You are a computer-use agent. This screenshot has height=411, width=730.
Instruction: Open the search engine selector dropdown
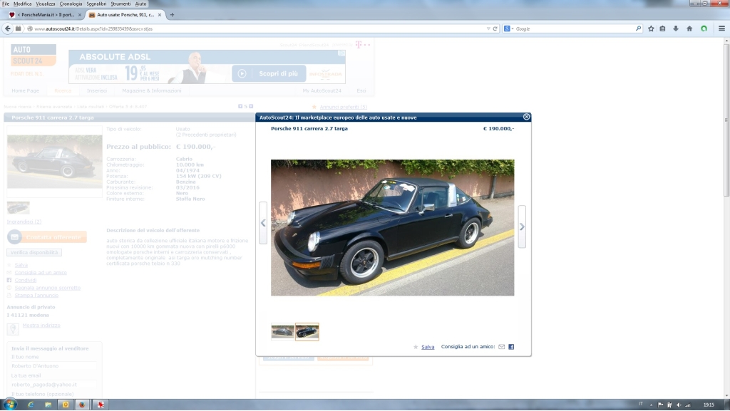point(508,28)
